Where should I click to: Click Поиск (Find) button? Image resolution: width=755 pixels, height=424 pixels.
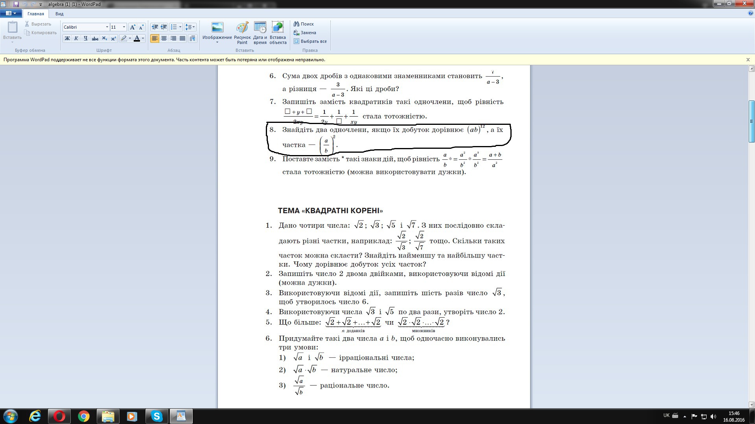[x=304, y=24]
